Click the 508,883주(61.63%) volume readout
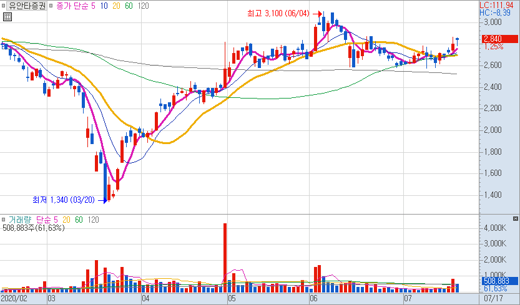This screenshot has width=520, height=305. click(34, 228)
